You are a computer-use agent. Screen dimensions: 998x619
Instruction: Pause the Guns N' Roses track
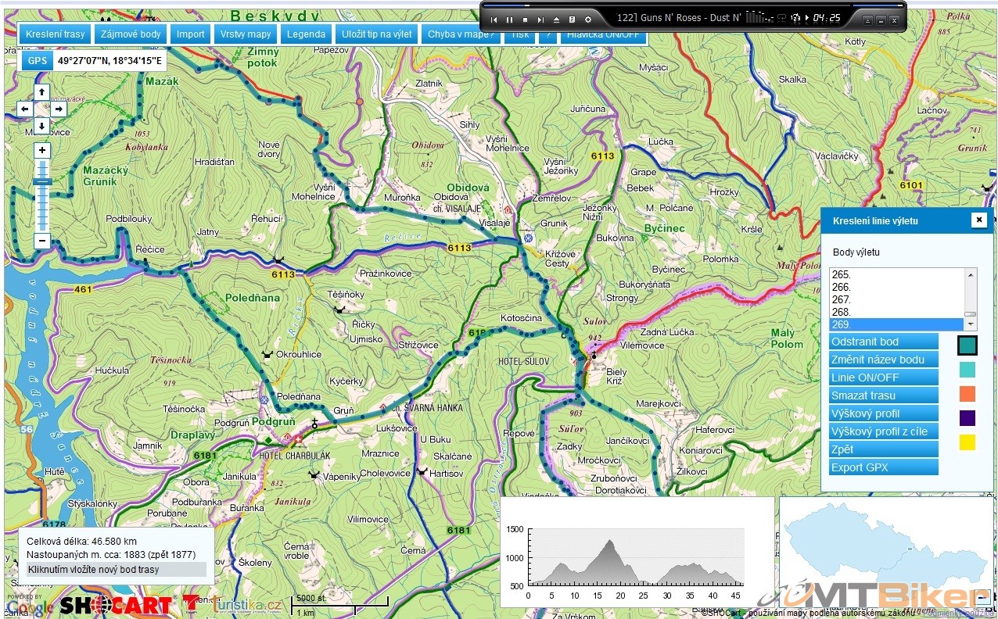point(510,19)
